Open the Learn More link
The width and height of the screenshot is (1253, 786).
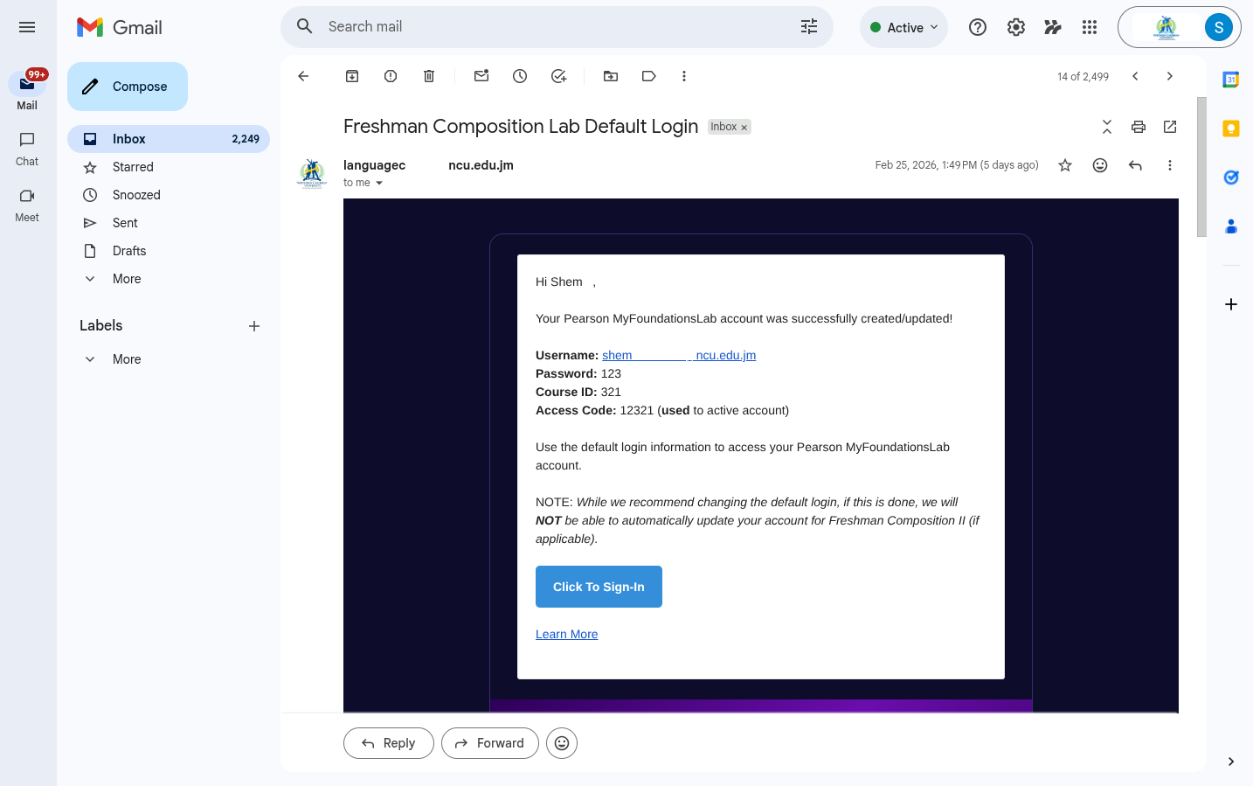click(x=566, y=634)
